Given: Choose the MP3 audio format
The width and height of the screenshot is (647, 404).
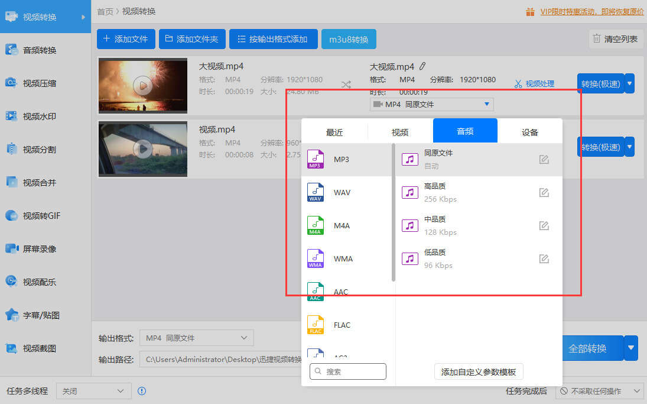Looking at the screenshot, I should (x=347, y=160).
